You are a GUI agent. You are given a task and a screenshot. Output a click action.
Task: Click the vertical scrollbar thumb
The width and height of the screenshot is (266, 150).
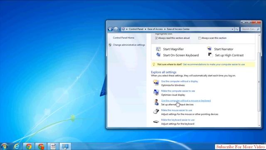259,82
